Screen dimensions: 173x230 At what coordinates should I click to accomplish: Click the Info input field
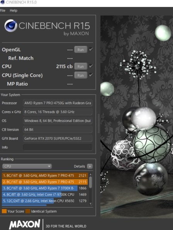[x=58, y=147]
